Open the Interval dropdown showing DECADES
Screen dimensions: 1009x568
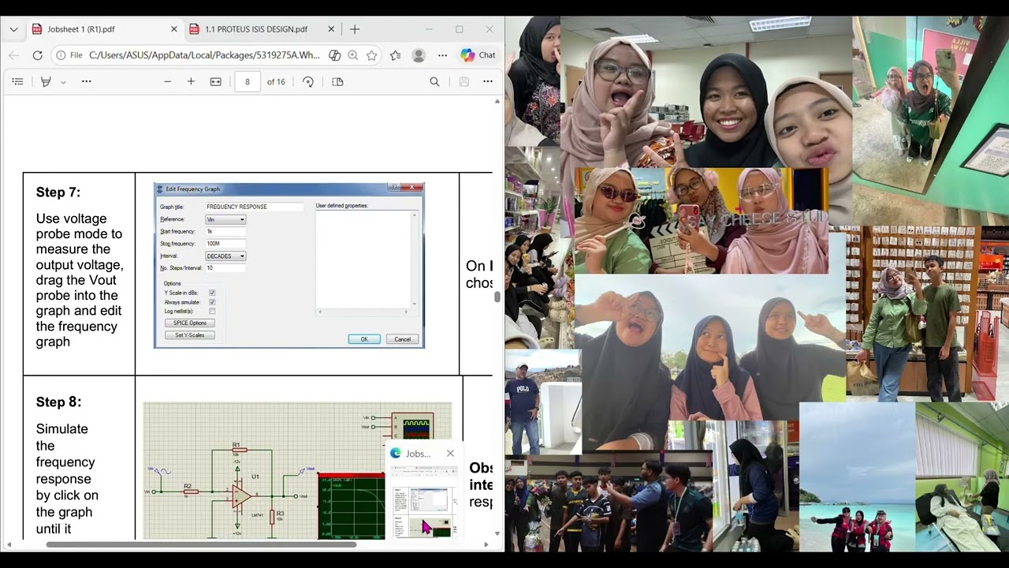click(x=225, y=256)
